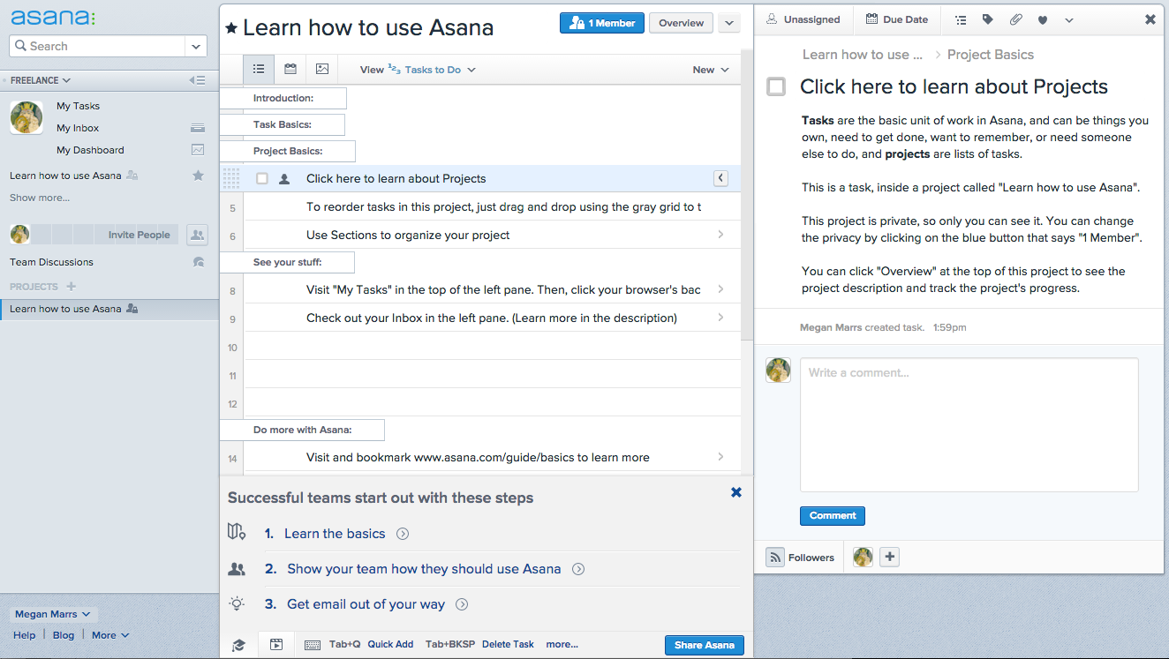Image resolution: width=1169 pixels, height=659 pixels.
Task: Click the Write a comment text box
Action: [x=969, y=423]
